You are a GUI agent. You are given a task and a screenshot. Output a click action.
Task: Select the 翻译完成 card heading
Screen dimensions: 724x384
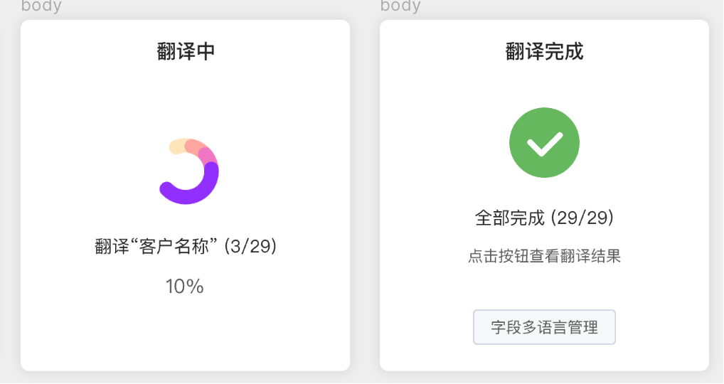click(x=544, y=51)
